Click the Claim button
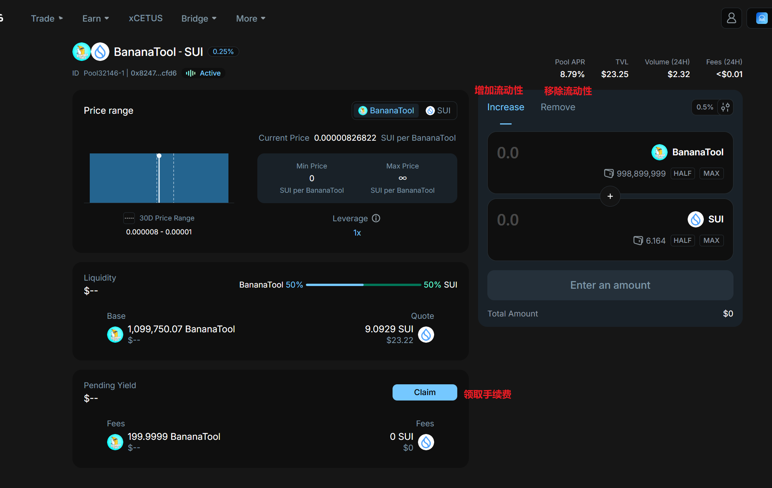 point(425,392)
